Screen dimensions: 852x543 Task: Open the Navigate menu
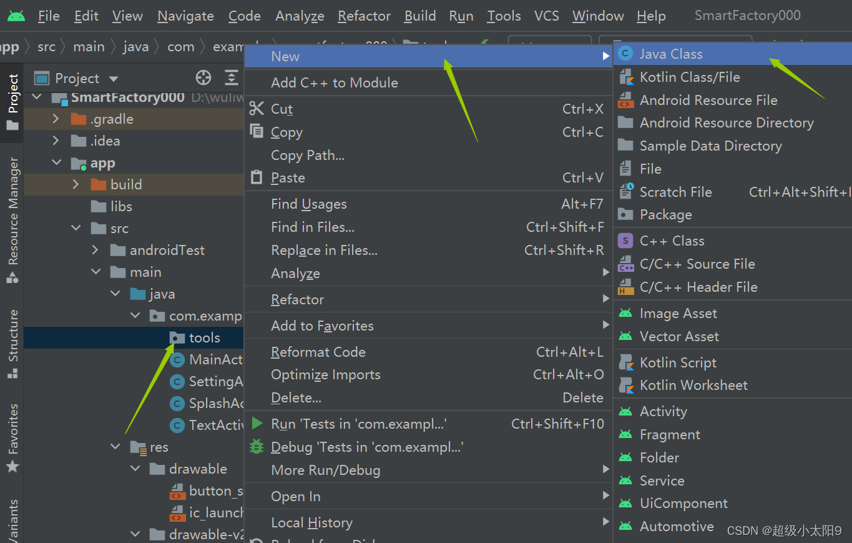(185, 16)
